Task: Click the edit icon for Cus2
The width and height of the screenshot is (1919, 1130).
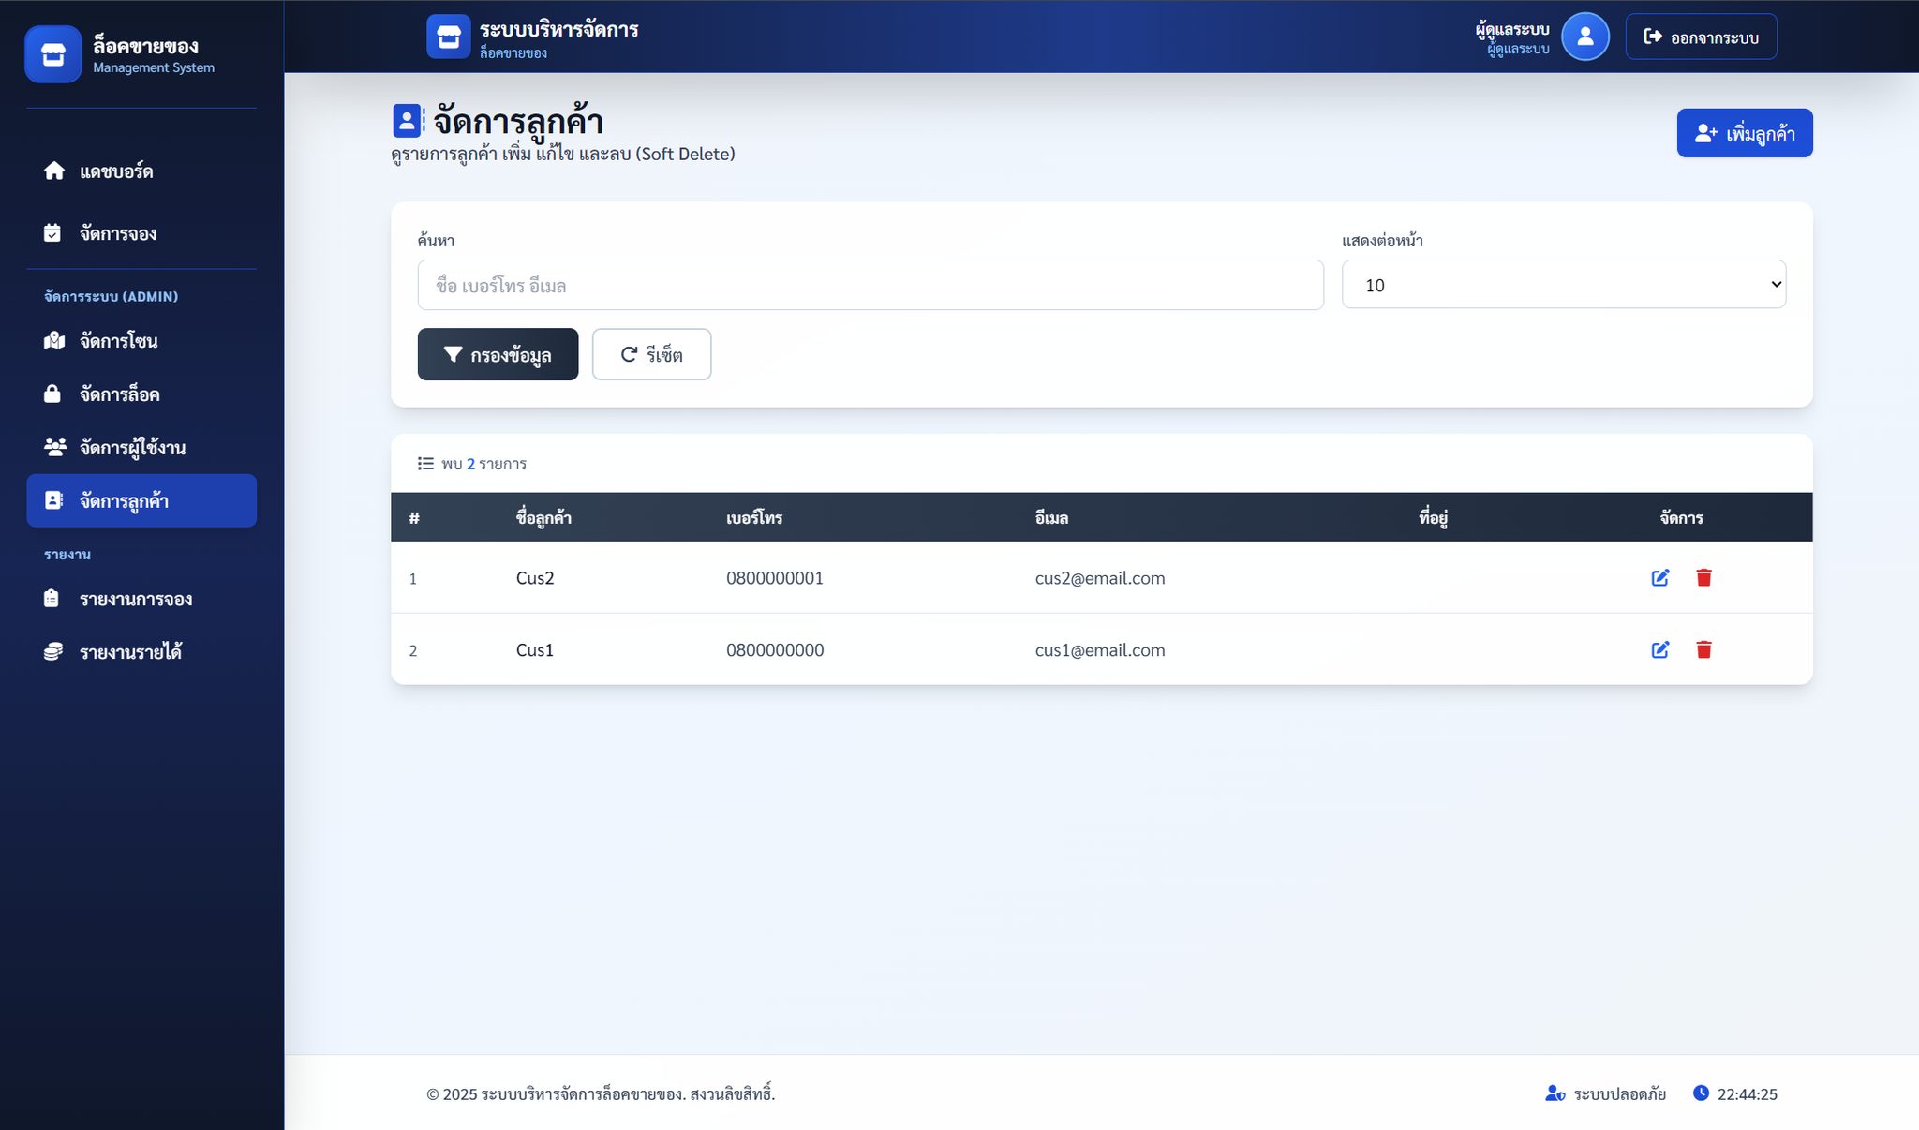Action: tap(1659, 578)
